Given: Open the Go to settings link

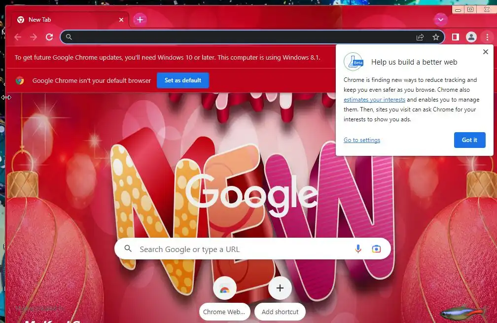Looking at the screenshot, I should tap(362, 140).
